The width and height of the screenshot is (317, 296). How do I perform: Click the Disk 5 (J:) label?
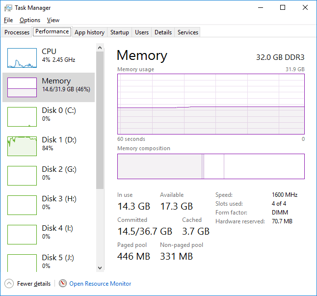[x=58, y=258]
